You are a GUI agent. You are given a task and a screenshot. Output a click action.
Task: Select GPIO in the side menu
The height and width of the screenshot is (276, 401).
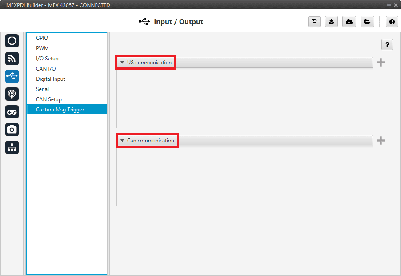point(67,38)
